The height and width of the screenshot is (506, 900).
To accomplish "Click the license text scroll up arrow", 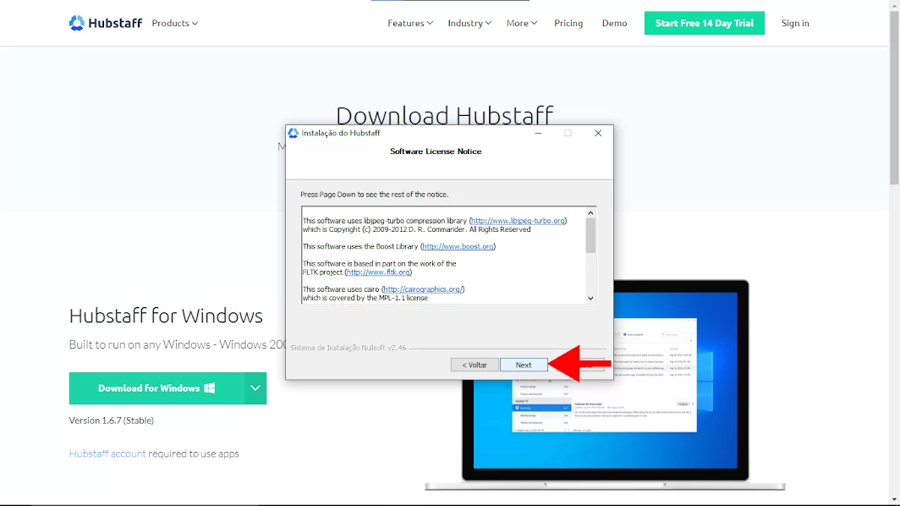I will [590, 213].
